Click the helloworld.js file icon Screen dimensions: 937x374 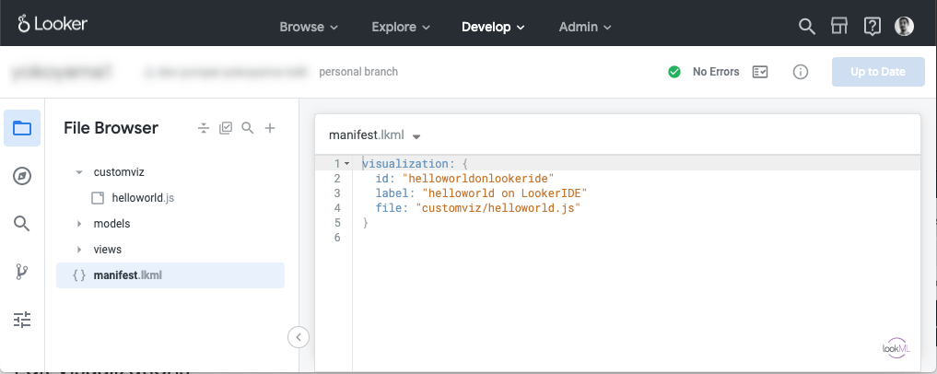pyautogui.click(x=98, y=198)
